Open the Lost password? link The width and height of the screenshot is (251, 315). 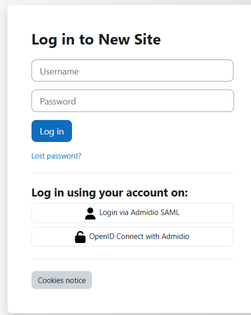pos(56,156)
